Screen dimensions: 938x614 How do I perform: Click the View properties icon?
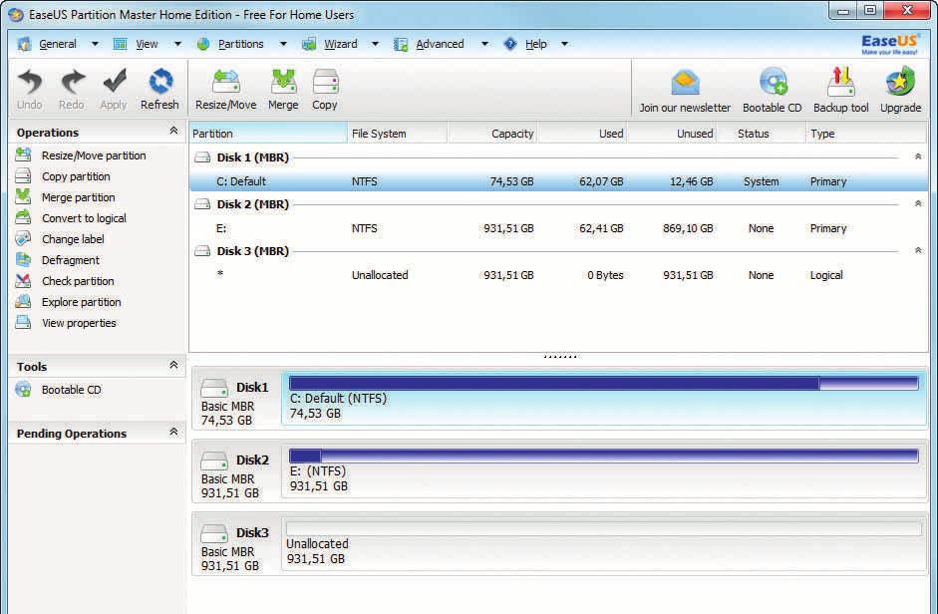(23, 323)
